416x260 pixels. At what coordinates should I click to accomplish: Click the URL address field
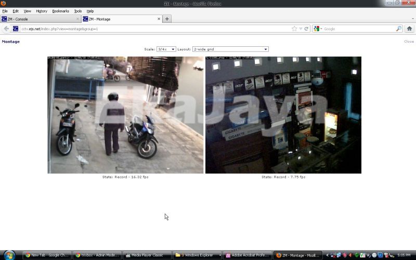(x=156, y=29)
